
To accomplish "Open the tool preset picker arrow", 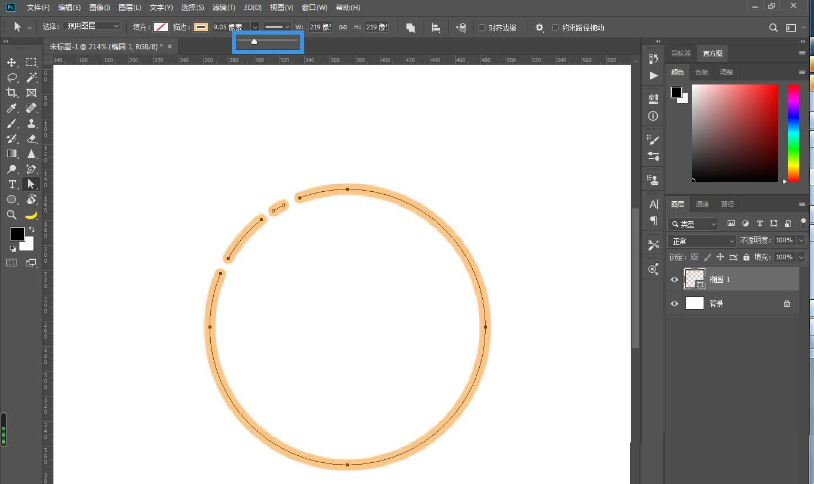I will coord(29,28).
